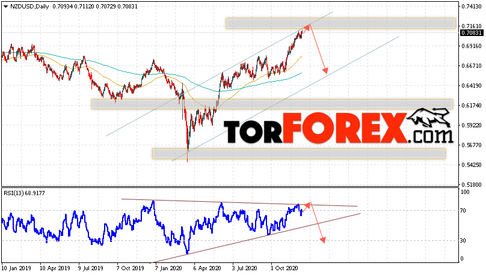Image resolution: width=486 pixels, height=275 pixels.
Task: Select the current price tag 0.70831
Action: [472, 33]
